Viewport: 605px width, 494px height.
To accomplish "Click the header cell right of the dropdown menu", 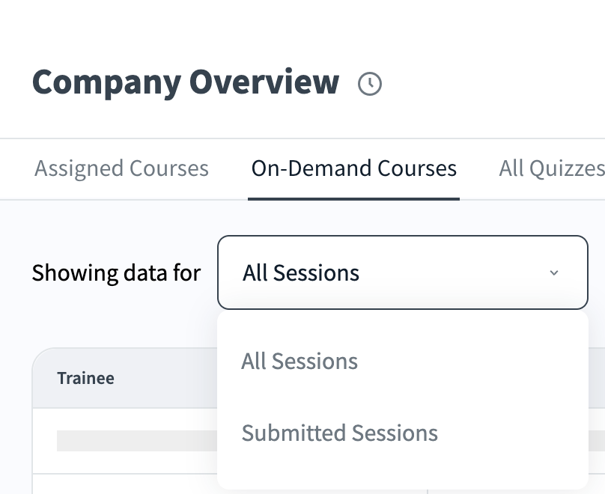I will pyautogui.click(x=597, y=379).
